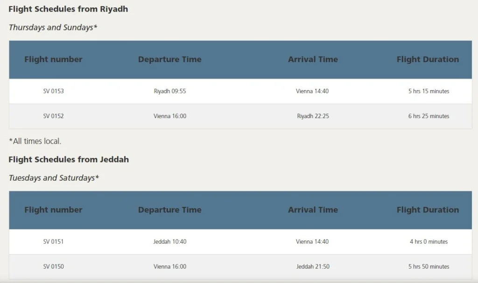Click the 'Riyadh 09:55' departure cell
This screenshot has height=283, width=478.
pyautogui.click(x=170, y=91)
